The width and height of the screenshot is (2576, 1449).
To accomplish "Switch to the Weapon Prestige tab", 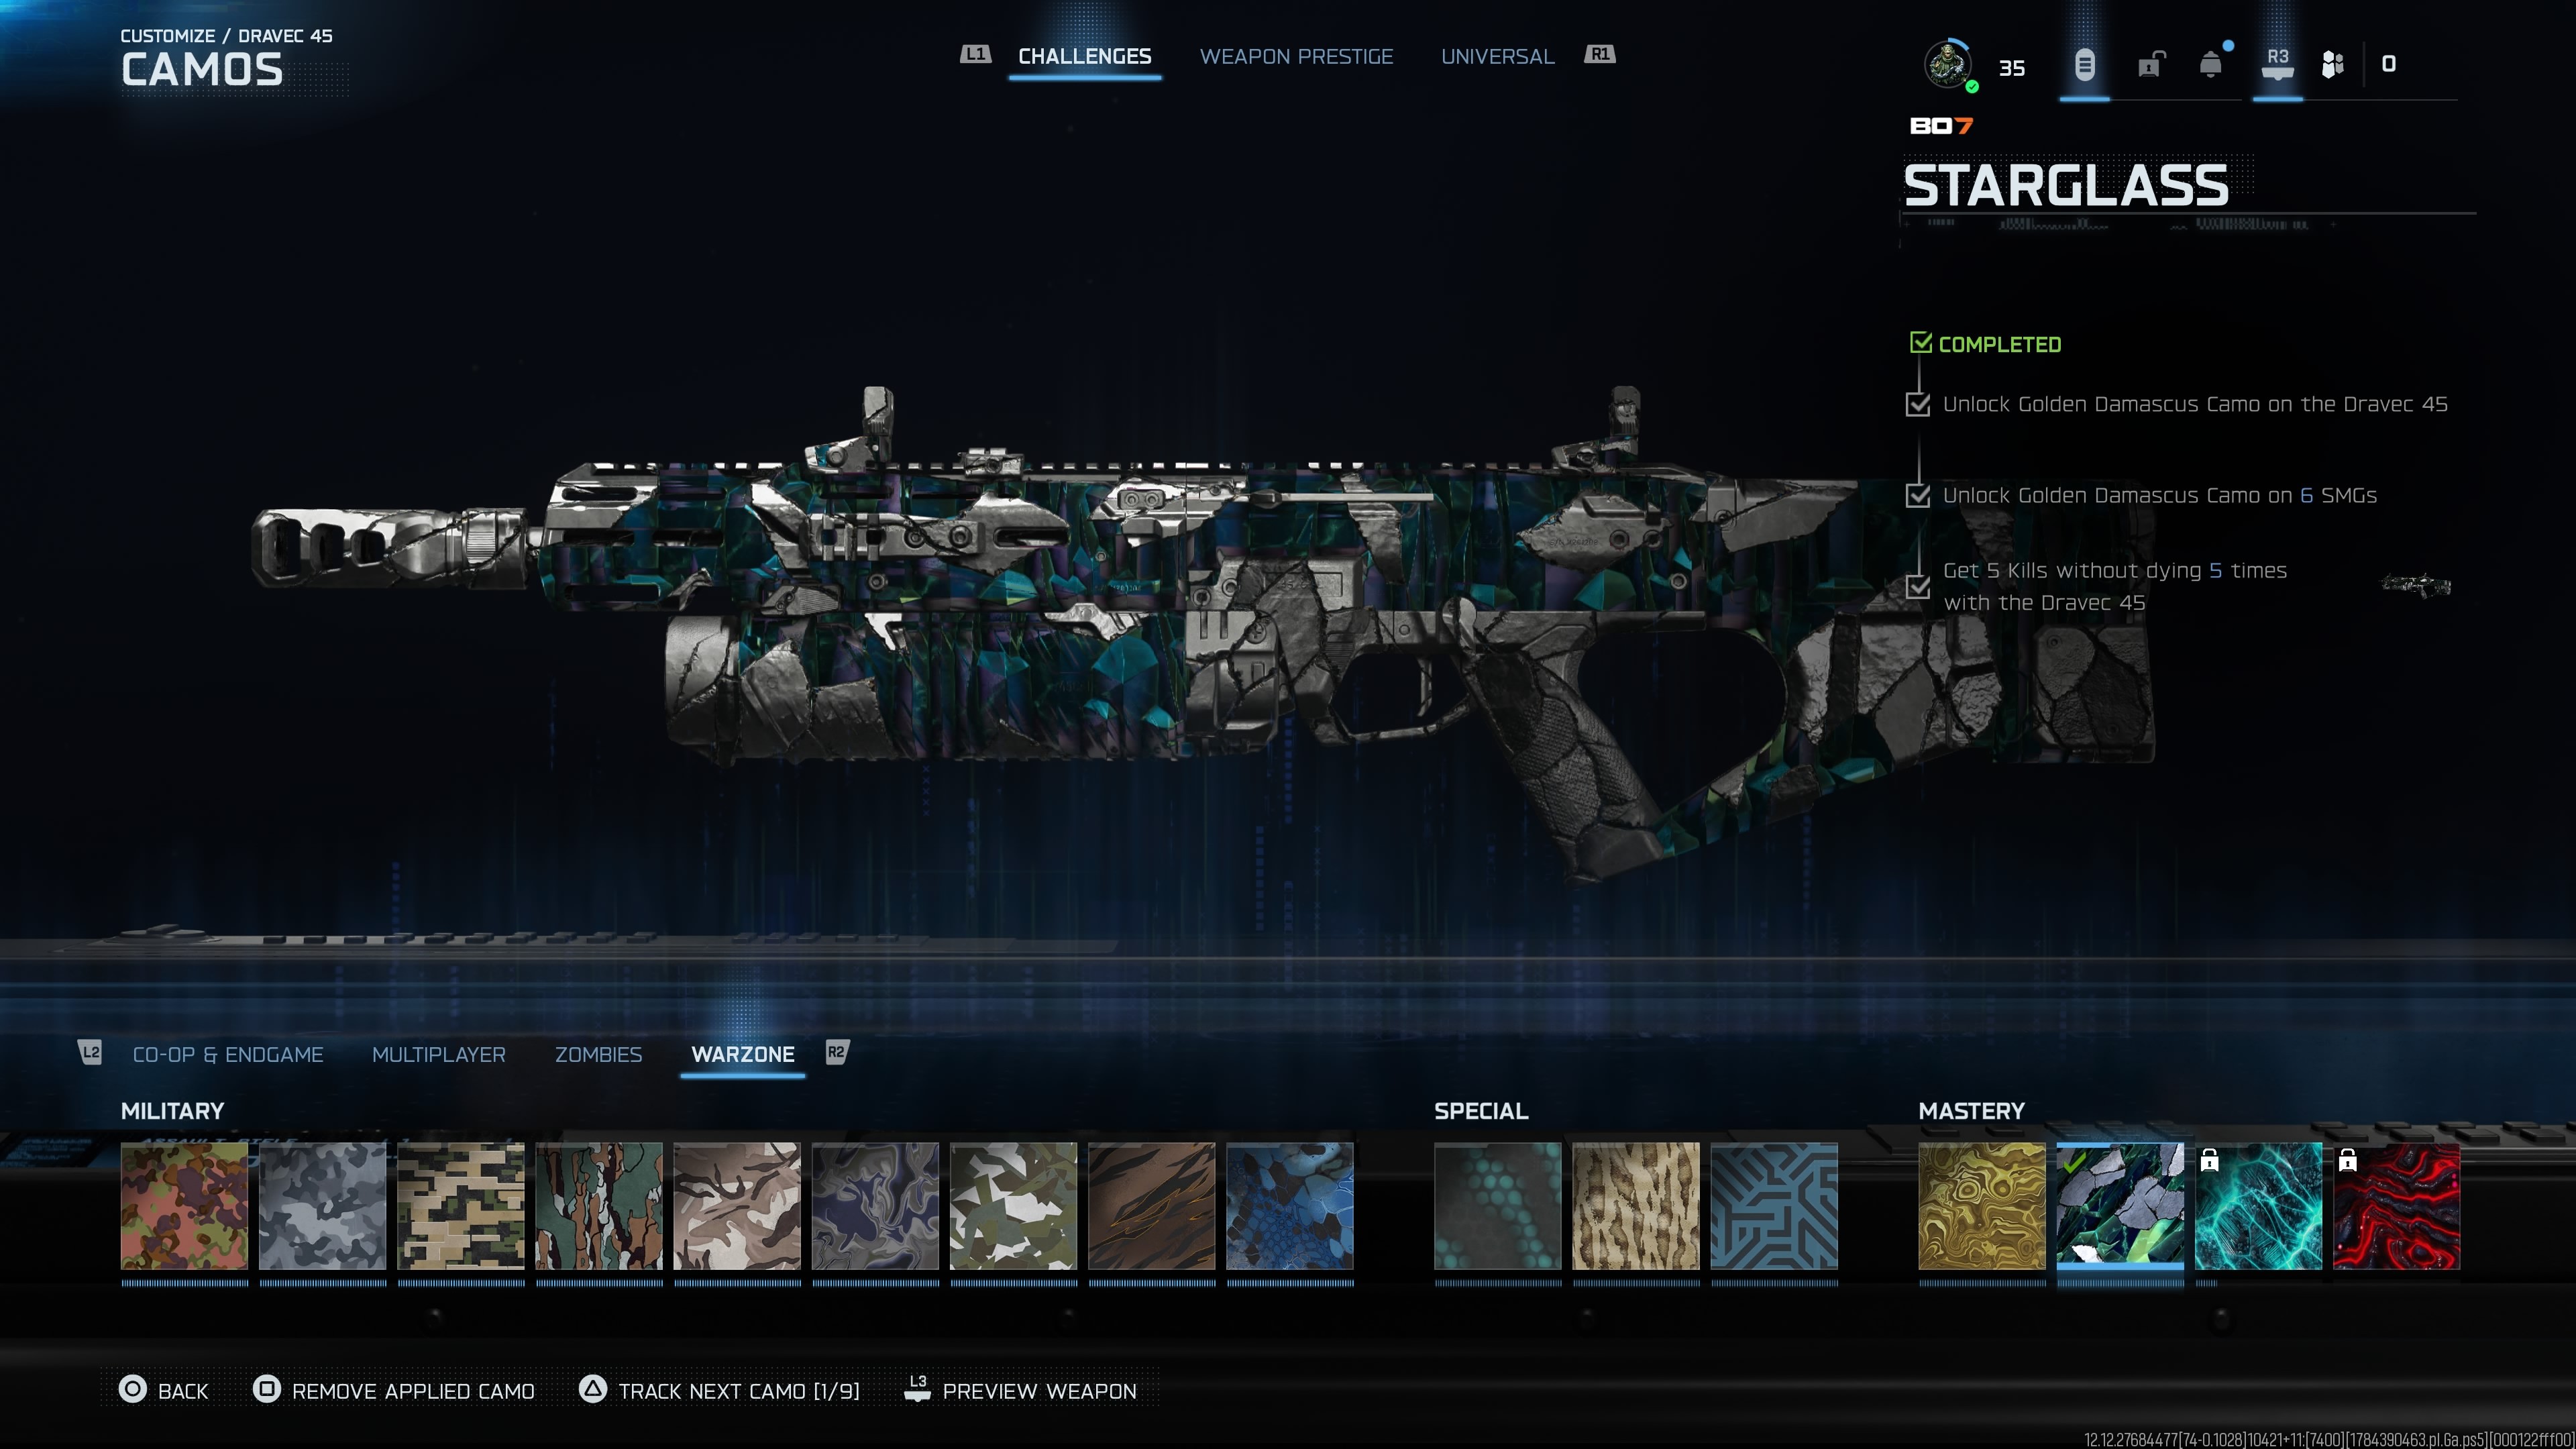I will point(1296,56).
